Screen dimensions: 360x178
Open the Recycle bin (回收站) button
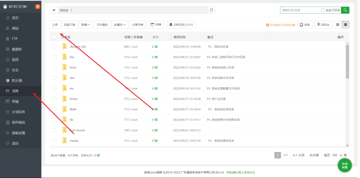(323, 25)
